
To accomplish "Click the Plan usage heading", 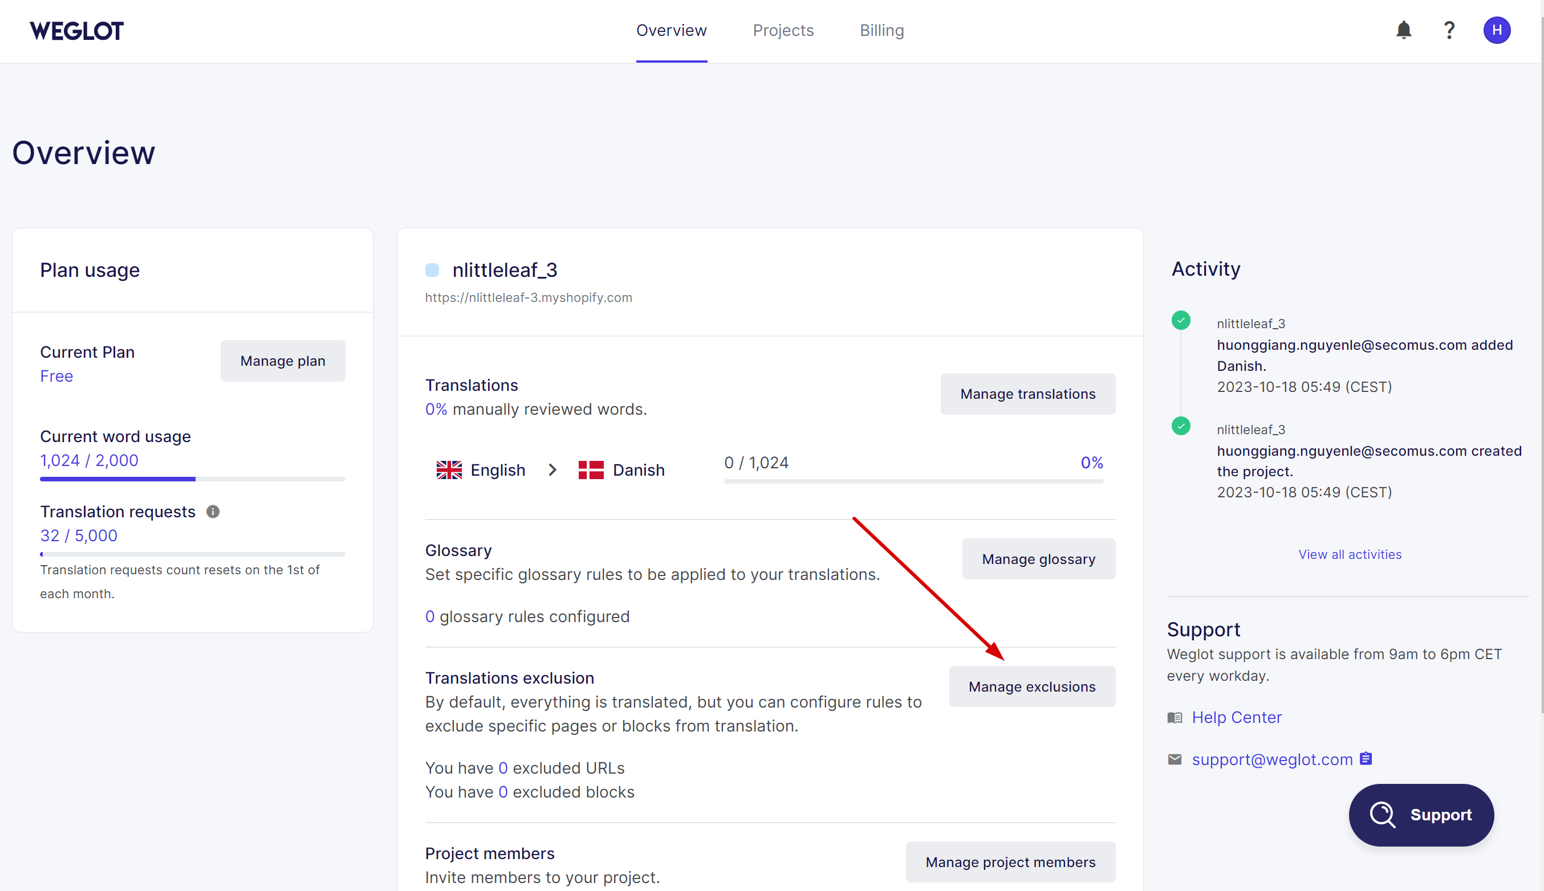I will [x=90, y=270].
